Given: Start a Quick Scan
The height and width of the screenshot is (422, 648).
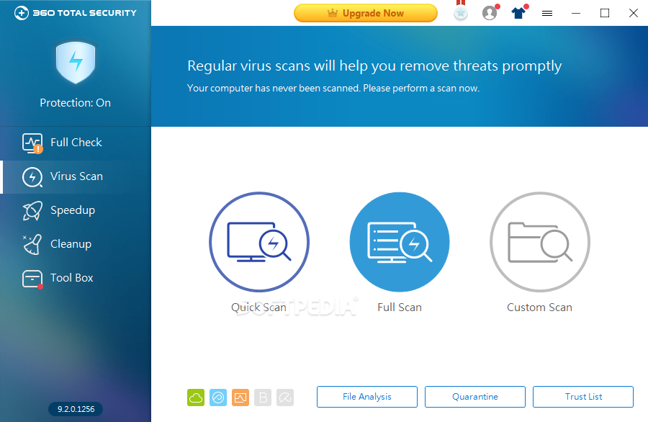Looking at the screenshot, I should tap(259, 242).
